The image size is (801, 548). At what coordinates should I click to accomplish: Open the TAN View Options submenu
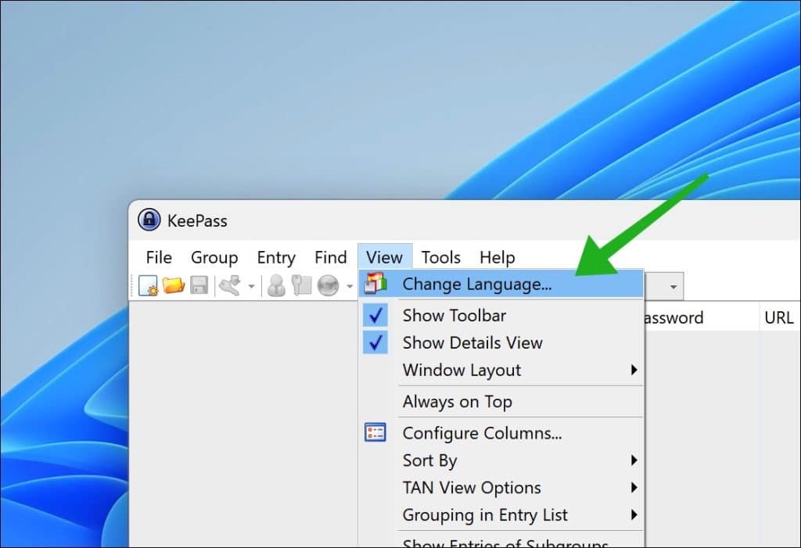tap(471, 488)
